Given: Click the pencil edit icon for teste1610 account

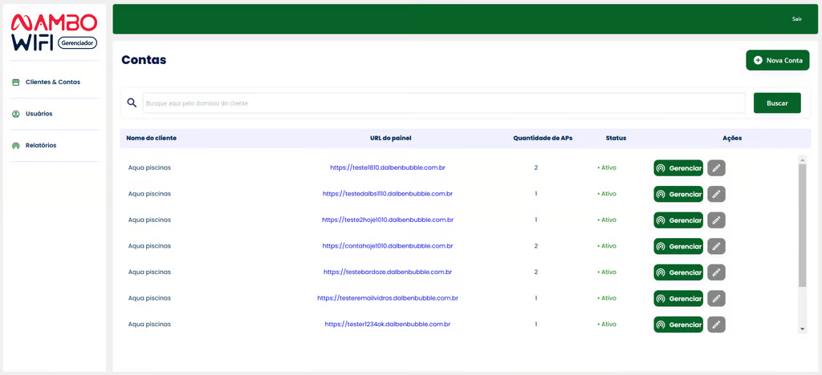Looking at the screenshot, I should 716,167.
